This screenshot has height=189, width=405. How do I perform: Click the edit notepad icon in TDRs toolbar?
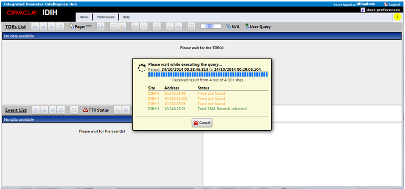point(135,27)
